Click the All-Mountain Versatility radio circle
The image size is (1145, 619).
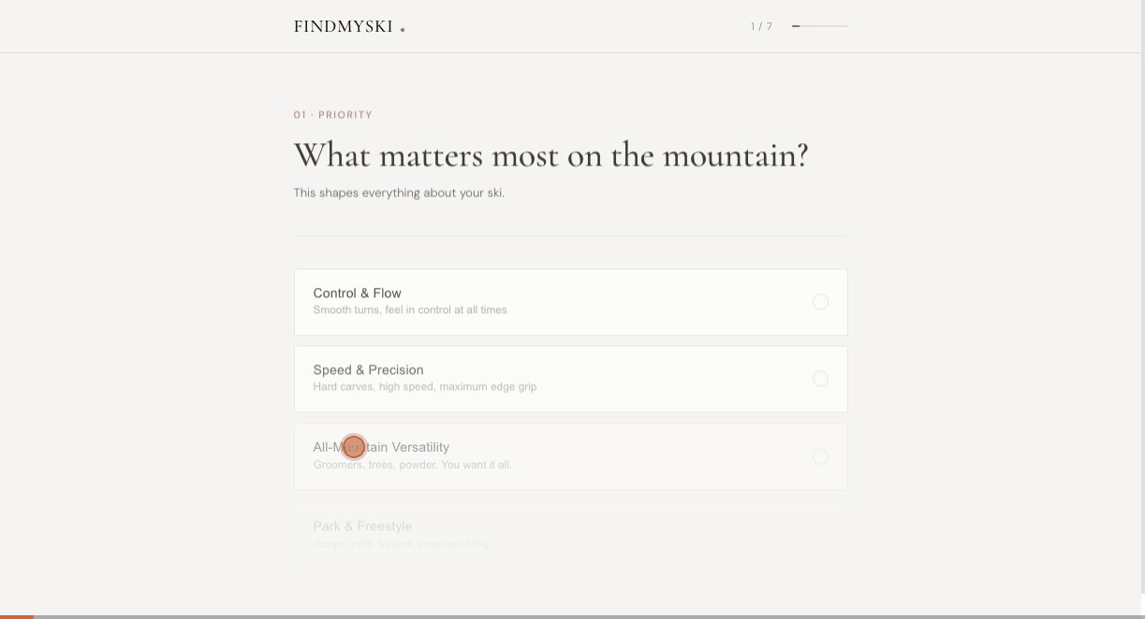click(x=821, y=456)
